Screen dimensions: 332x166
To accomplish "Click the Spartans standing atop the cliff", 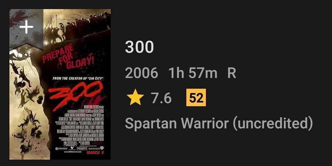I will [77, 27].
